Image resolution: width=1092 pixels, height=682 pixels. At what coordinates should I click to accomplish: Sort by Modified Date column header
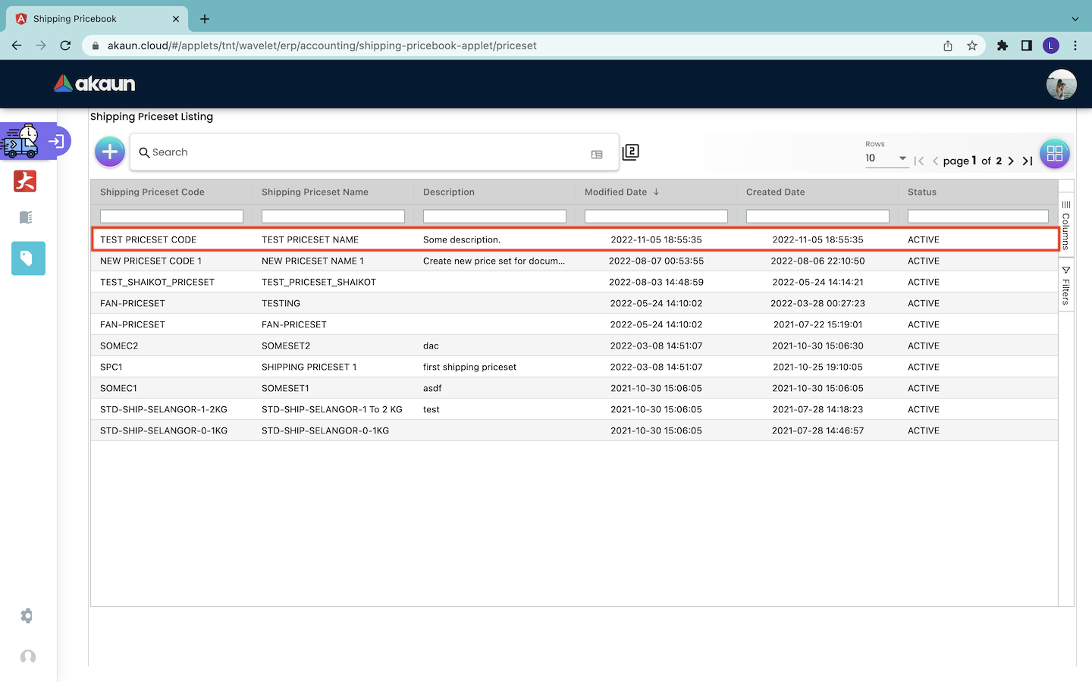coord(616,192)
